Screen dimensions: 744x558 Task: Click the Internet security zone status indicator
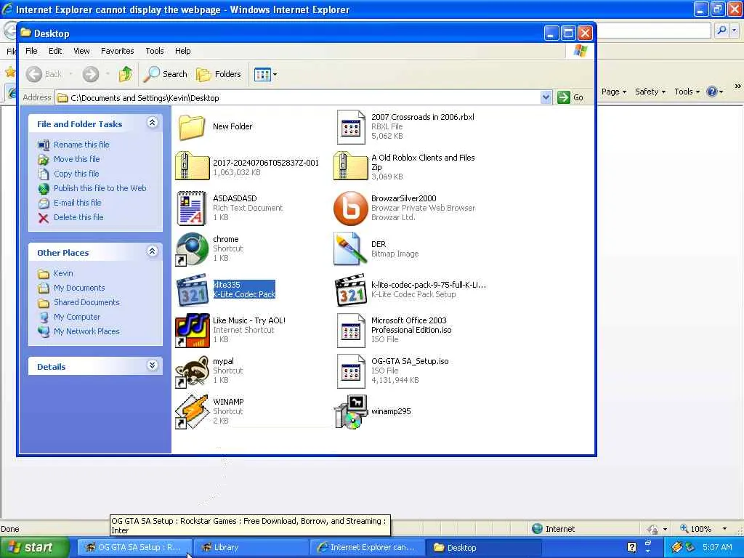coord(553,529)
